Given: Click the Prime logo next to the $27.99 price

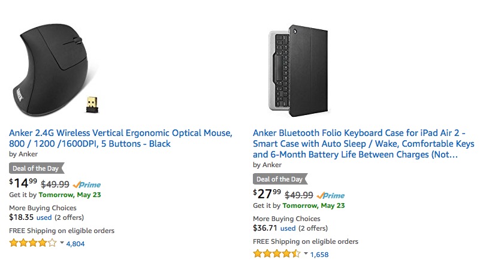Looking at the screenshot, I should [x=331, y=195].
